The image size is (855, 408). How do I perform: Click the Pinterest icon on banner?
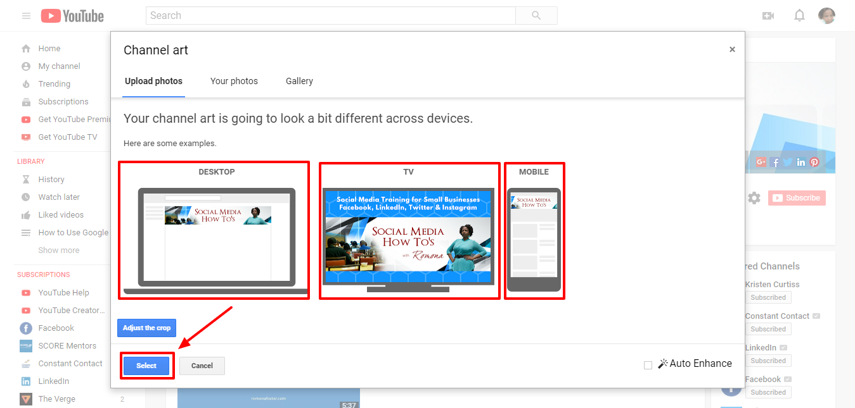click(x=814, y=163)
